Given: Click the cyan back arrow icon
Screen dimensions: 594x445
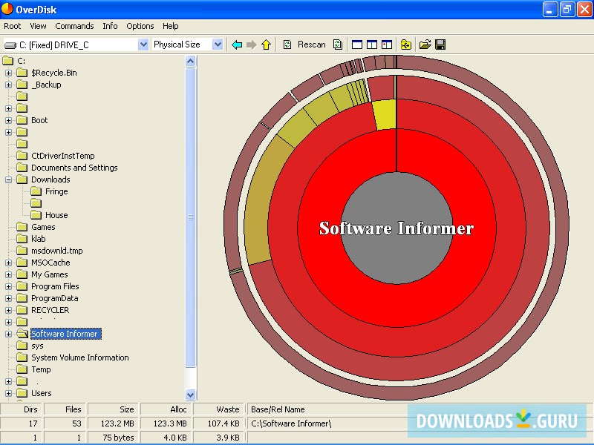Looking at the screenshot, I should [x=238, y=44].
